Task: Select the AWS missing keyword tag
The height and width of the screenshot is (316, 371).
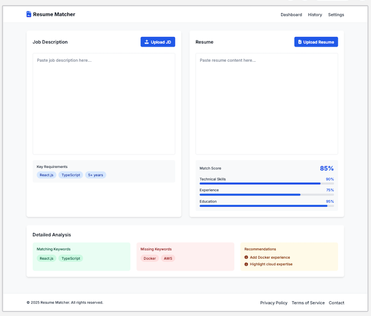Action: coord(168,259)
